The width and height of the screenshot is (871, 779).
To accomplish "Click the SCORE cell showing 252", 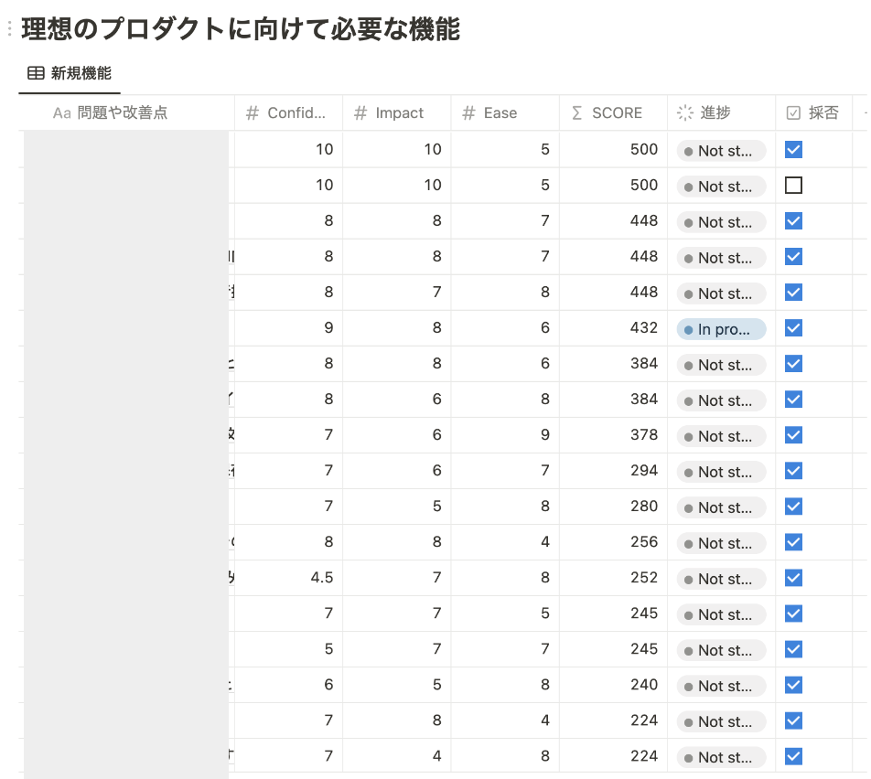I will 613,578.
